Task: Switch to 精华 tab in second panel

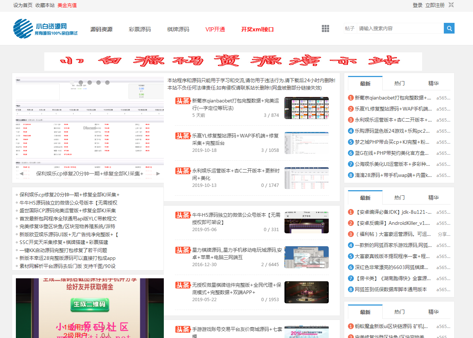Action: click(x=433, y=198)
